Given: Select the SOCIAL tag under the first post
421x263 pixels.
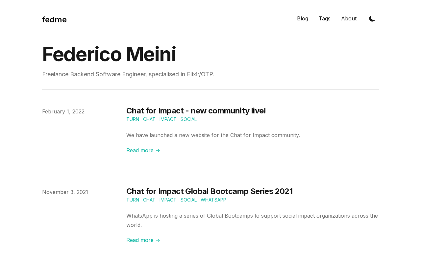Looking at the screenshot, I should pos(188,119).
